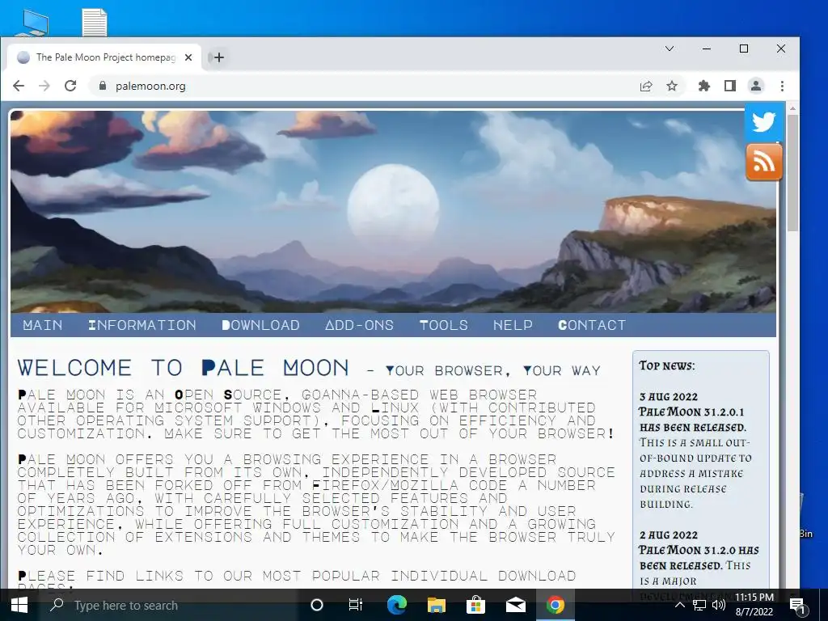Click the '3 Aug 2022' news date
Image resolution: width=828 pixels, height=621 pixels.
(x=669, y=396)
